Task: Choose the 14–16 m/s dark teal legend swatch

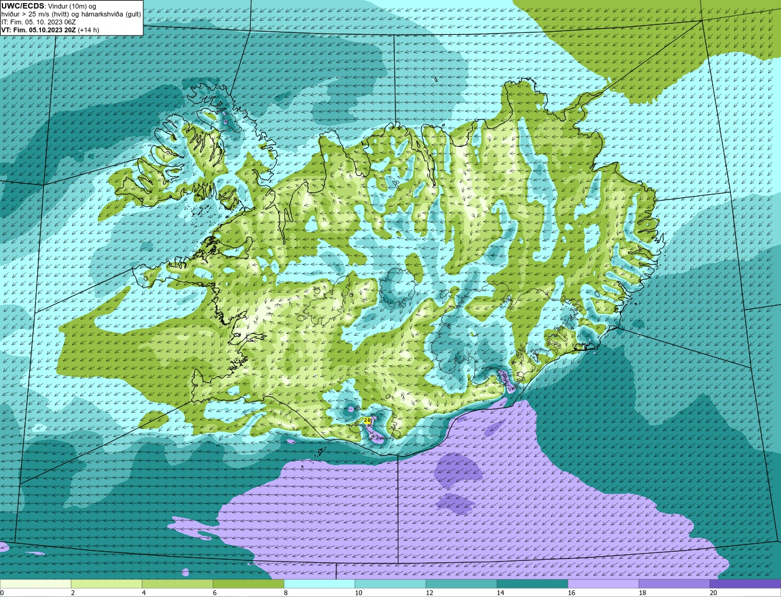Action: click(x=532, y=584)
